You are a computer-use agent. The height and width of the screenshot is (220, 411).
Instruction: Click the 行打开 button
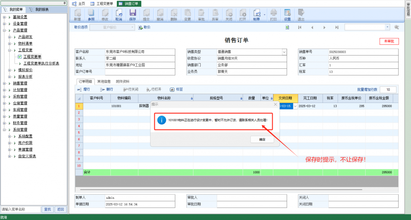click(x=154, y=90)
